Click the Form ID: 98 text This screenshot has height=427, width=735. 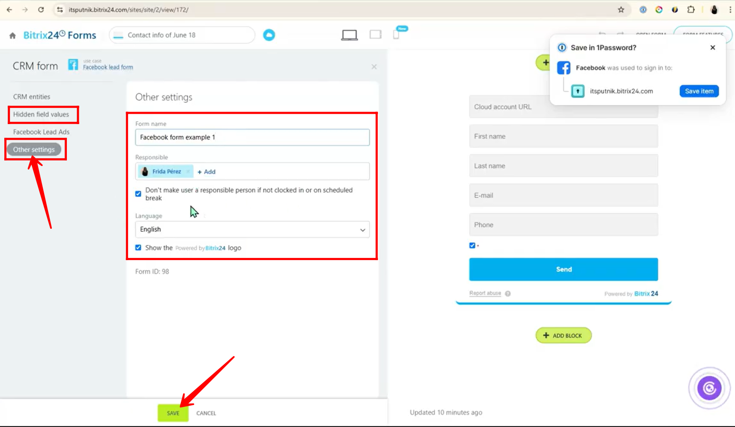(152, 272)
